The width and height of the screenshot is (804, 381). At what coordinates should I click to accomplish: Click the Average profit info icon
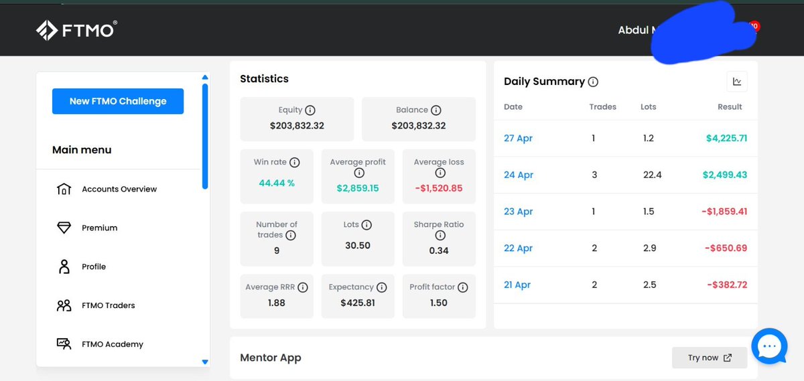358,173
